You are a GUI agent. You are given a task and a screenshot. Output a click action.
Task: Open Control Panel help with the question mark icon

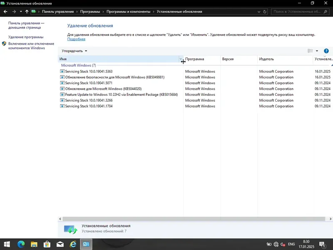(326, 51)
